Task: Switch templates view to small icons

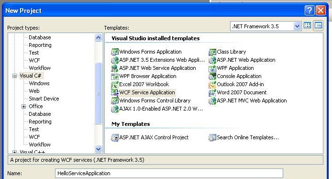Action: click(318, 26)
